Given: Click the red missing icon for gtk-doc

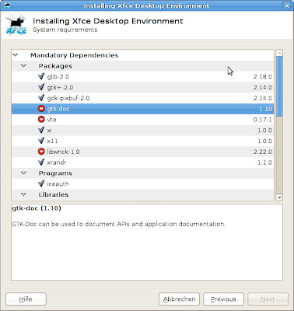Looking at the screenshot, I should pos(41,109).
